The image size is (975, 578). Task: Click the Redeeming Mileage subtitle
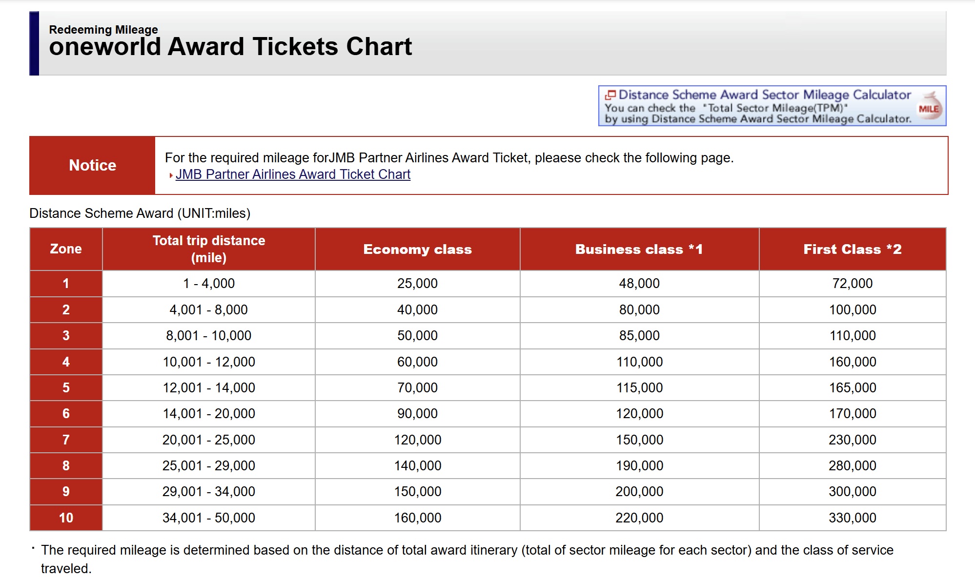click(103, 29)
